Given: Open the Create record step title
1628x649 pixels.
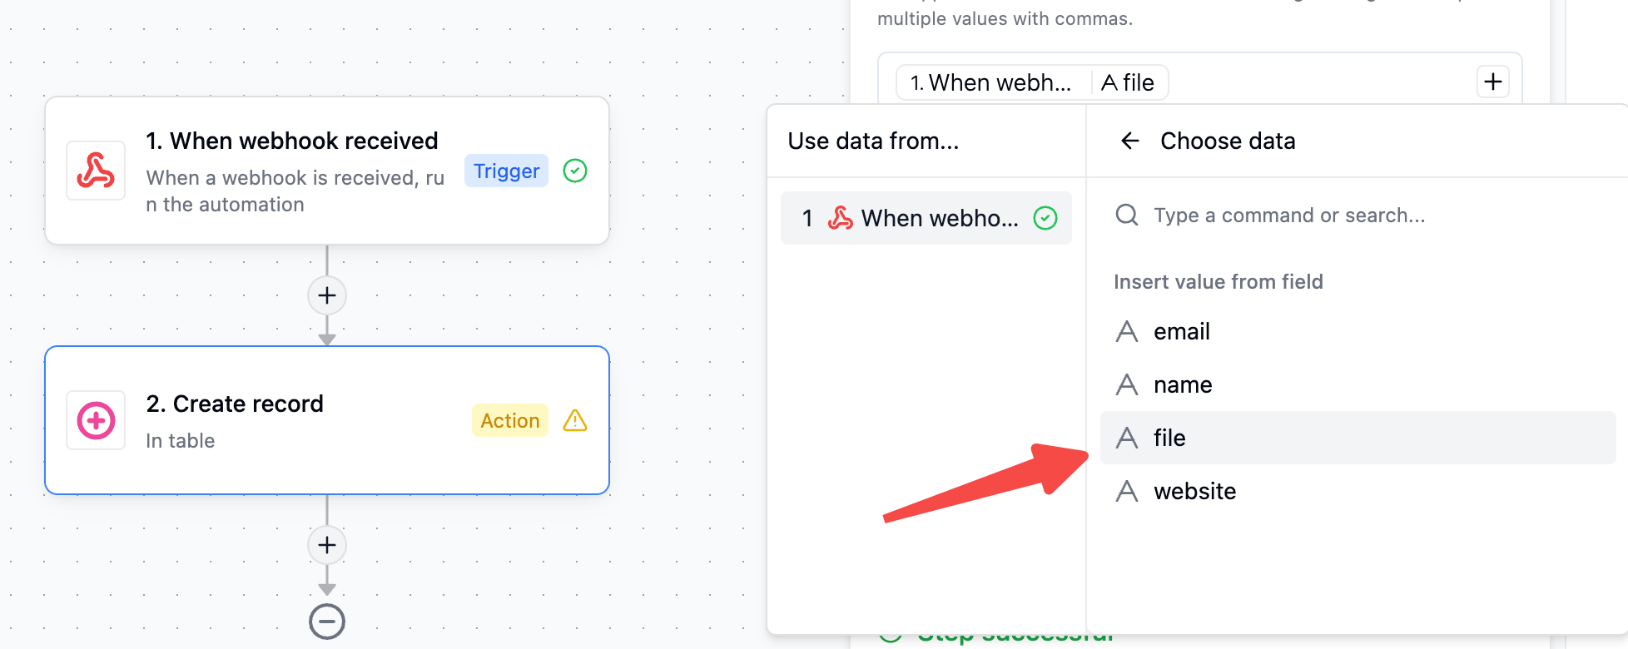Looking at the screenshot, I should (x=235, y=404).
